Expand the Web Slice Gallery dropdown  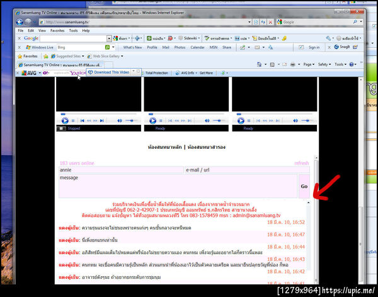122,56
